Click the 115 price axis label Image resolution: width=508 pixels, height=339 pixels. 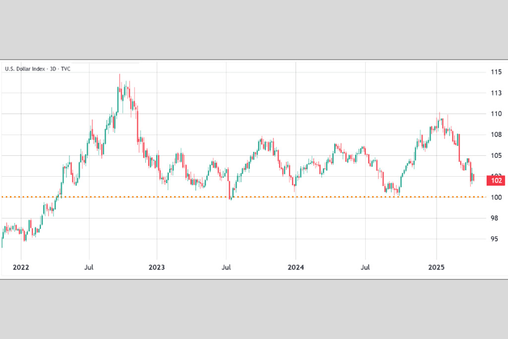coord(496,72)
